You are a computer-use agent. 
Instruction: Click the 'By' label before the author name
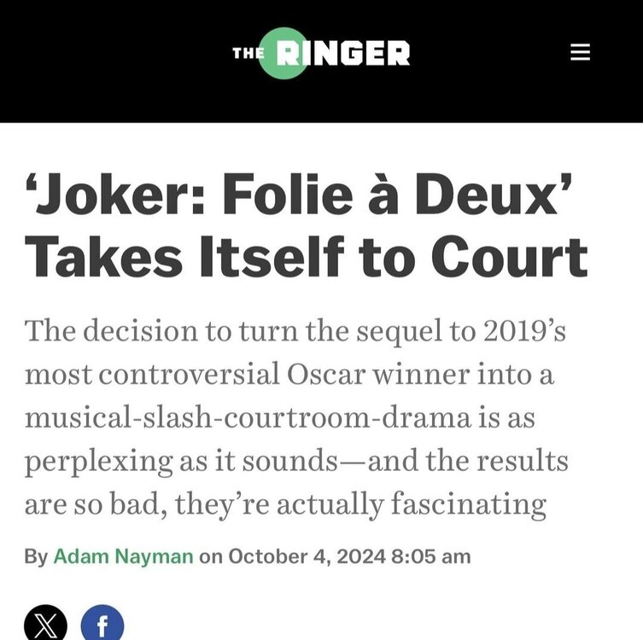[36, 556]
